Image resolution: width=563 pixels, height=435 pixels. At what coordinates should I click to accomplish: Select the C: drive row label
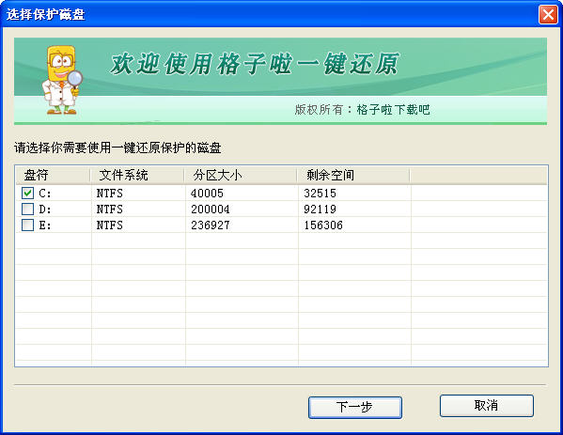click(x=45, y=194)
